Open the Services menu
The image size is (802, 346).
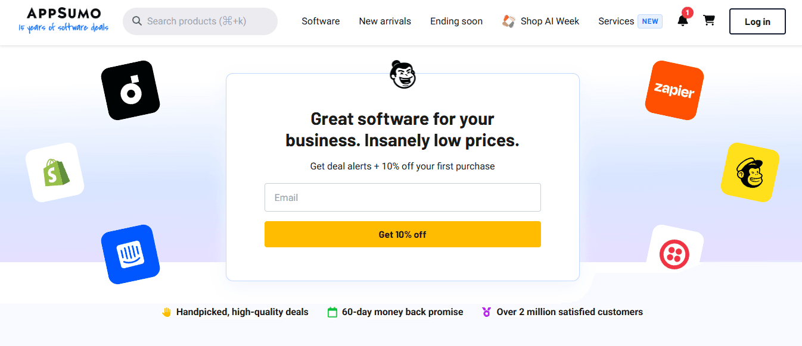click(x=616, y=21)
